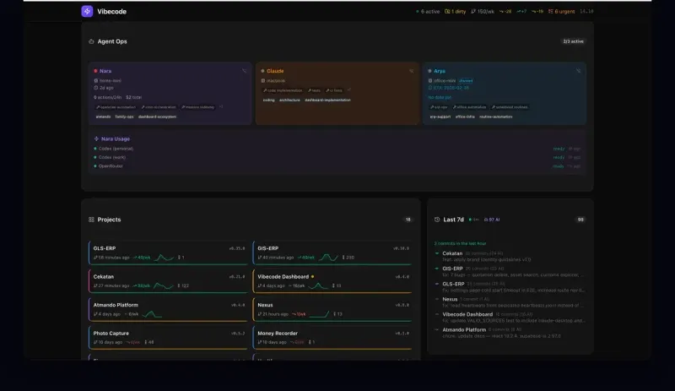The image size is (675, 391).
Task: Click the 'OpenRouter' usage row
Action: (x=337, y=166)
